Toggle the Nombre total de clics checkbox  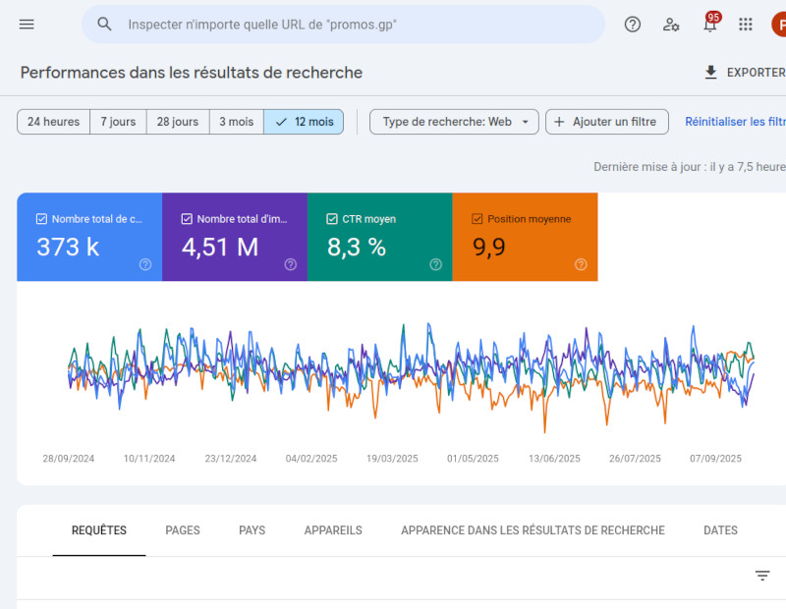(x=41, y=219)
